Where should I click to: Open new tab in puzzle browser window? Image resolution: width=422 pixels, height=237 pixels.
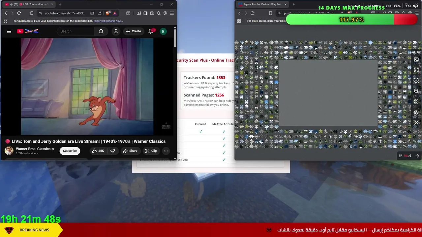point(293,4)
